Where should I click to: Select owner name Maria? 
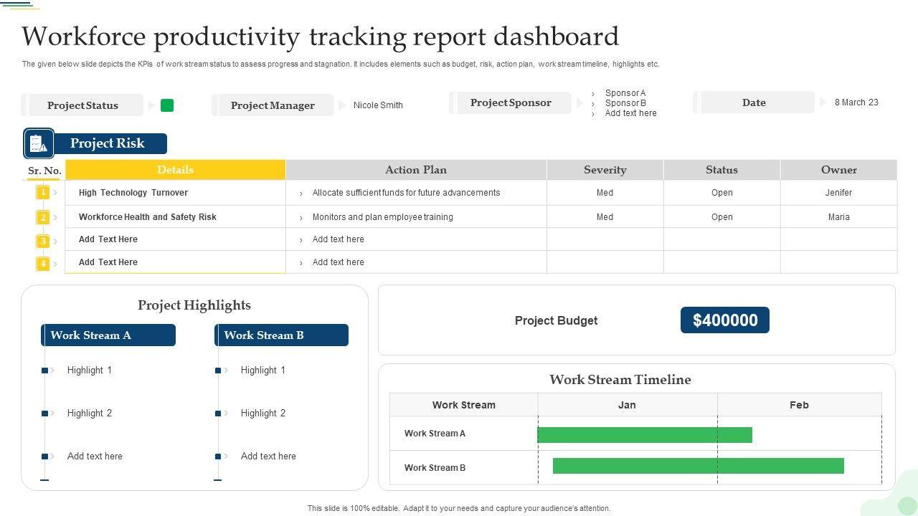coord(838,217)
